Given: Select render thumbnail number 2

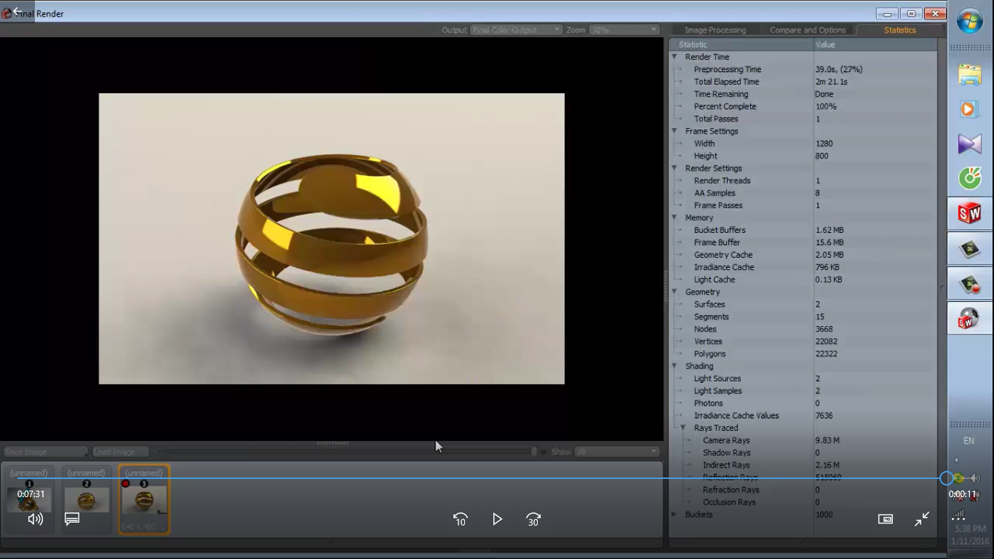Looking at the screenshot, I should (87, 499).
